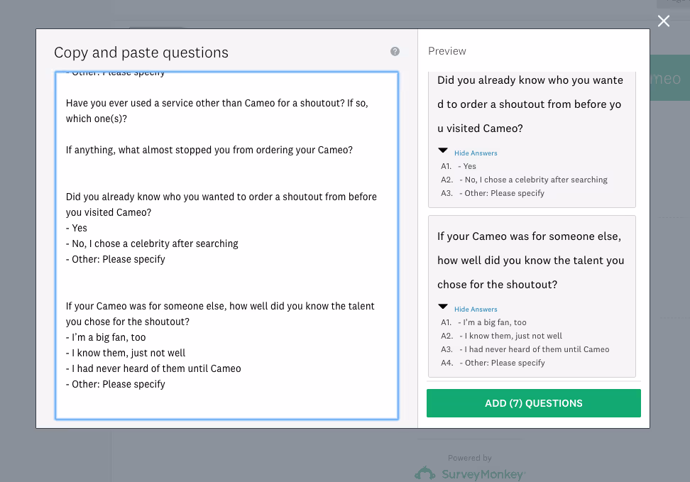Click the 'Copy and paste questions' title
Screen dimensions: 690x482
coord(141,53)
